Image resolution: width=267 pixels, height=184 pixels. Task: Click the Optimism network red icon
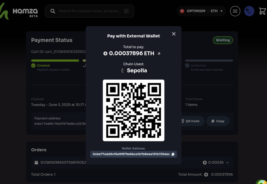tap(182, 11)
